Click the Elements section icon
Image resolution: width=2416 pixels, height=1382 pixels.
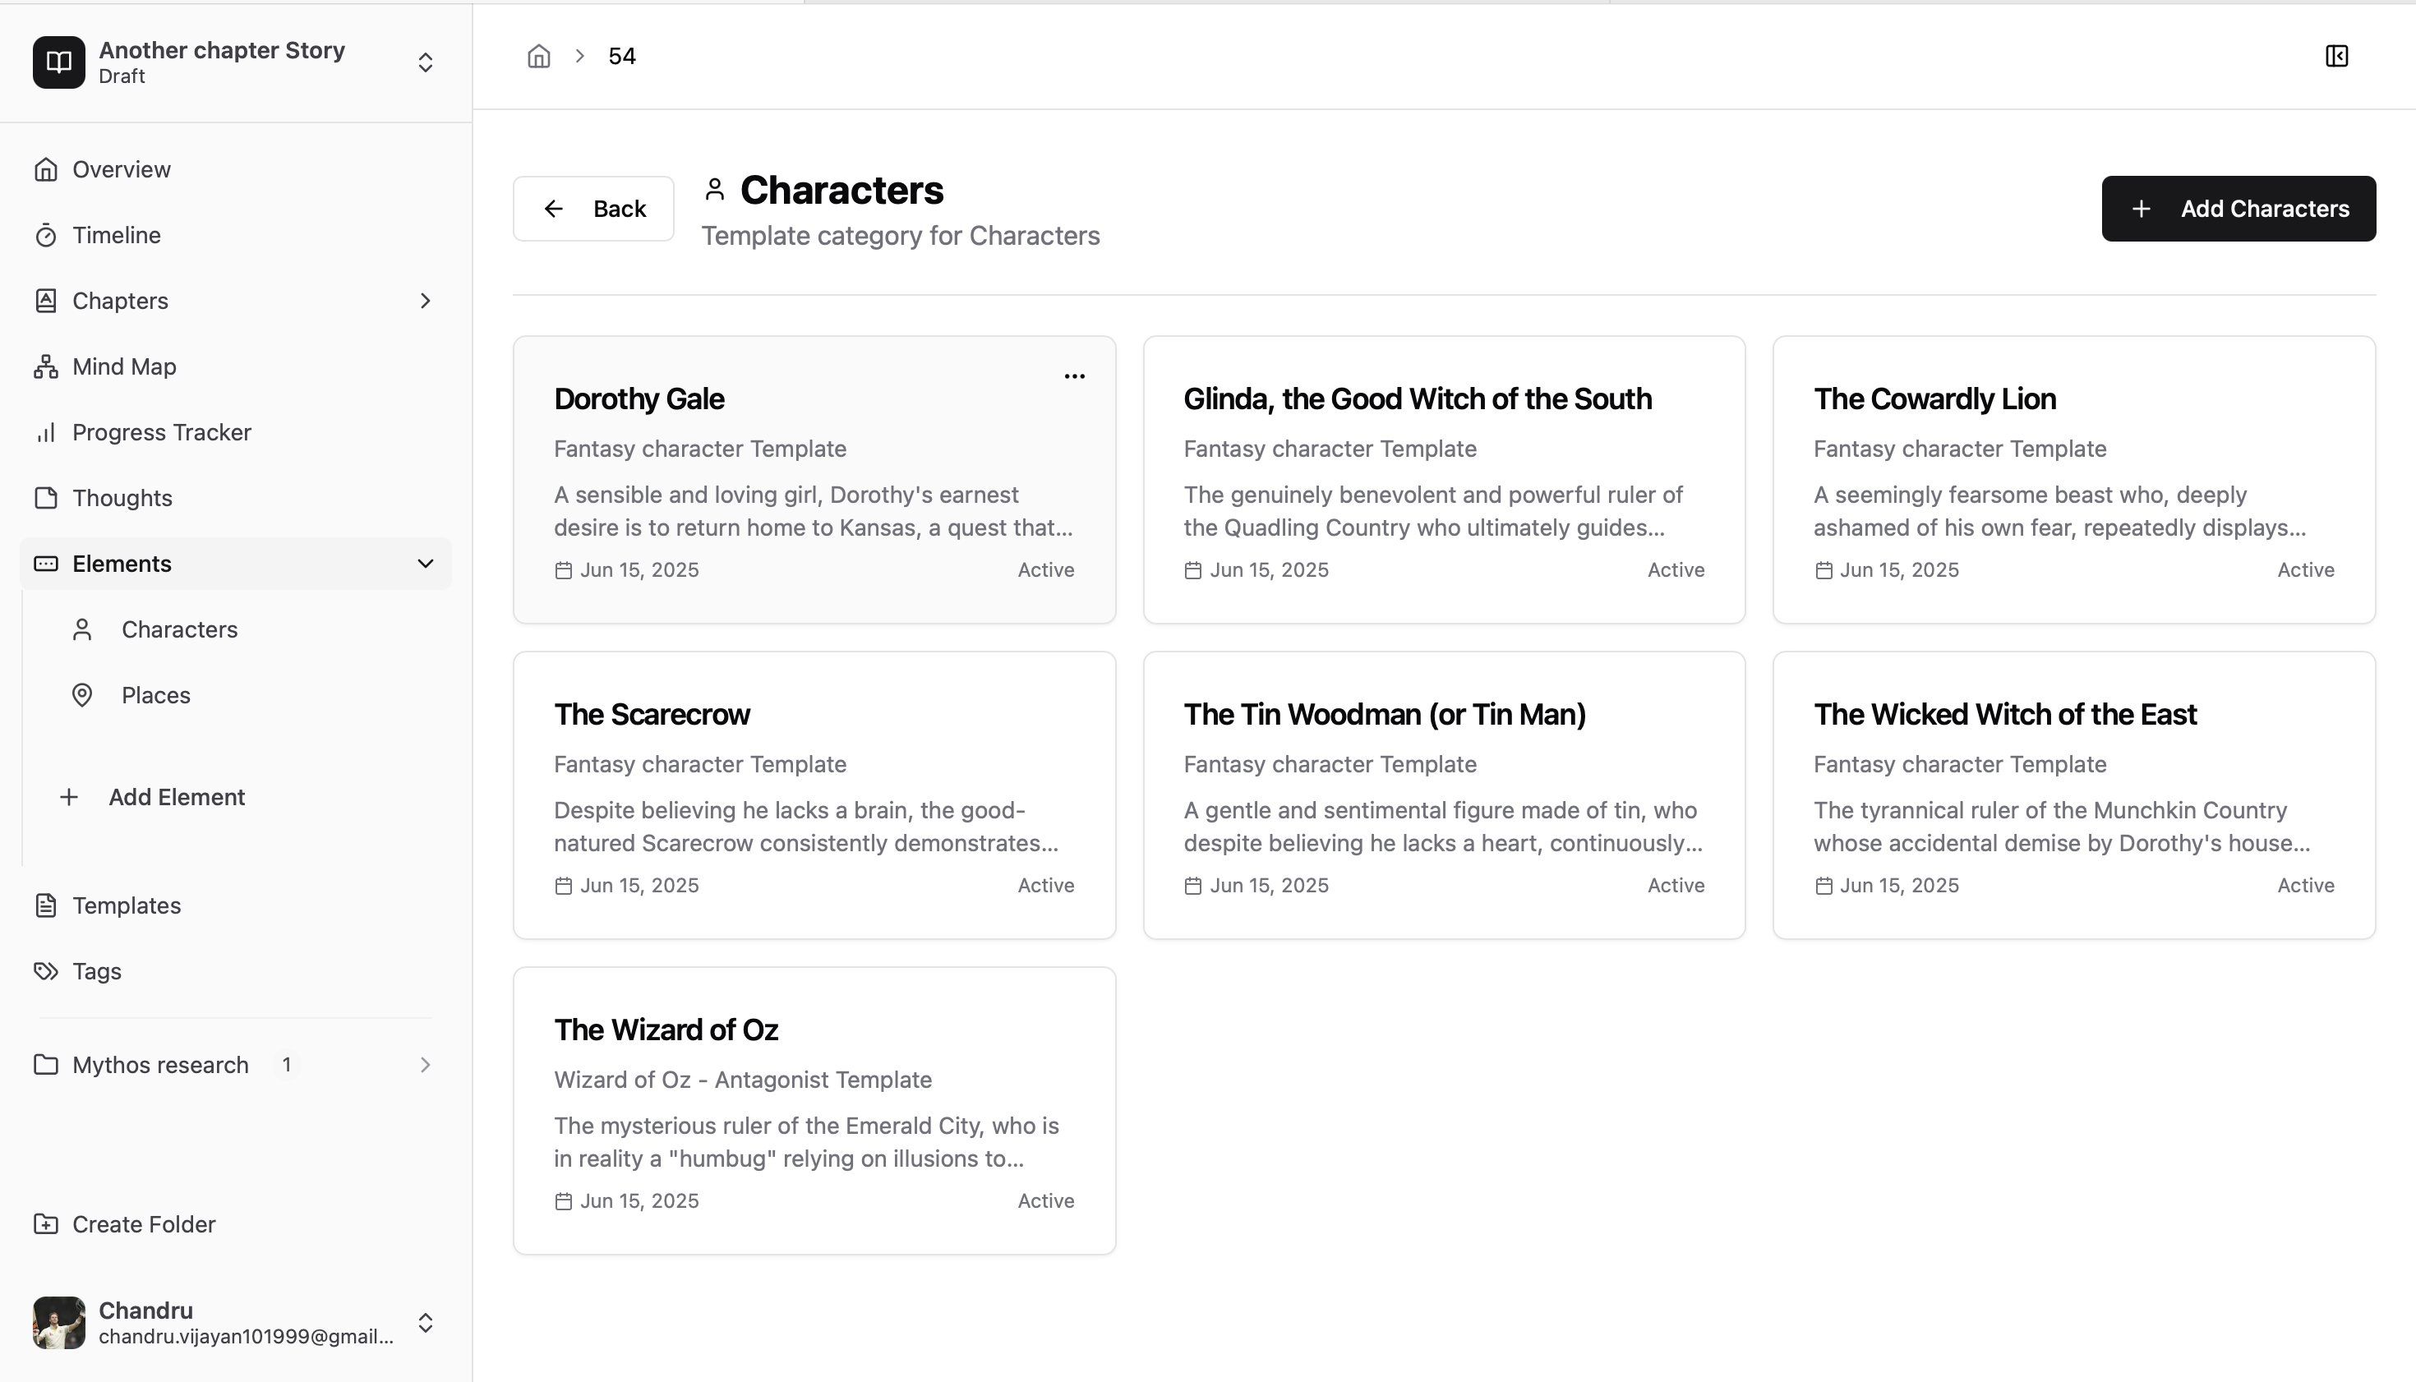(45, 564)
